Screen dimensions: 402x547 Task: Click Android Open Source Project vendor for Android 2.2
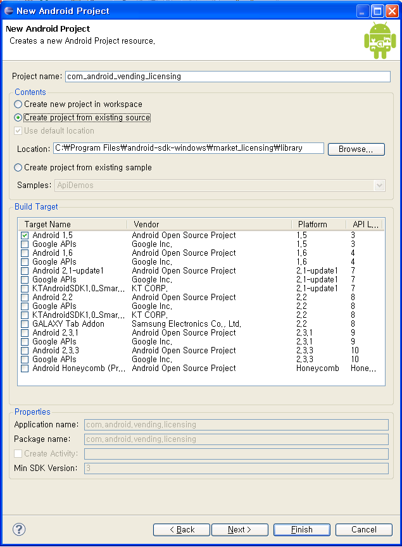click(184, 298)
